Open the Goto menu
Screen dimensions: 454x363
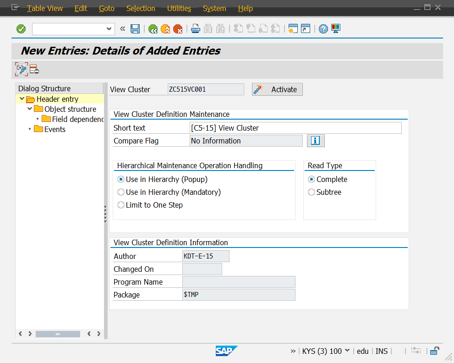click(107, 8)
